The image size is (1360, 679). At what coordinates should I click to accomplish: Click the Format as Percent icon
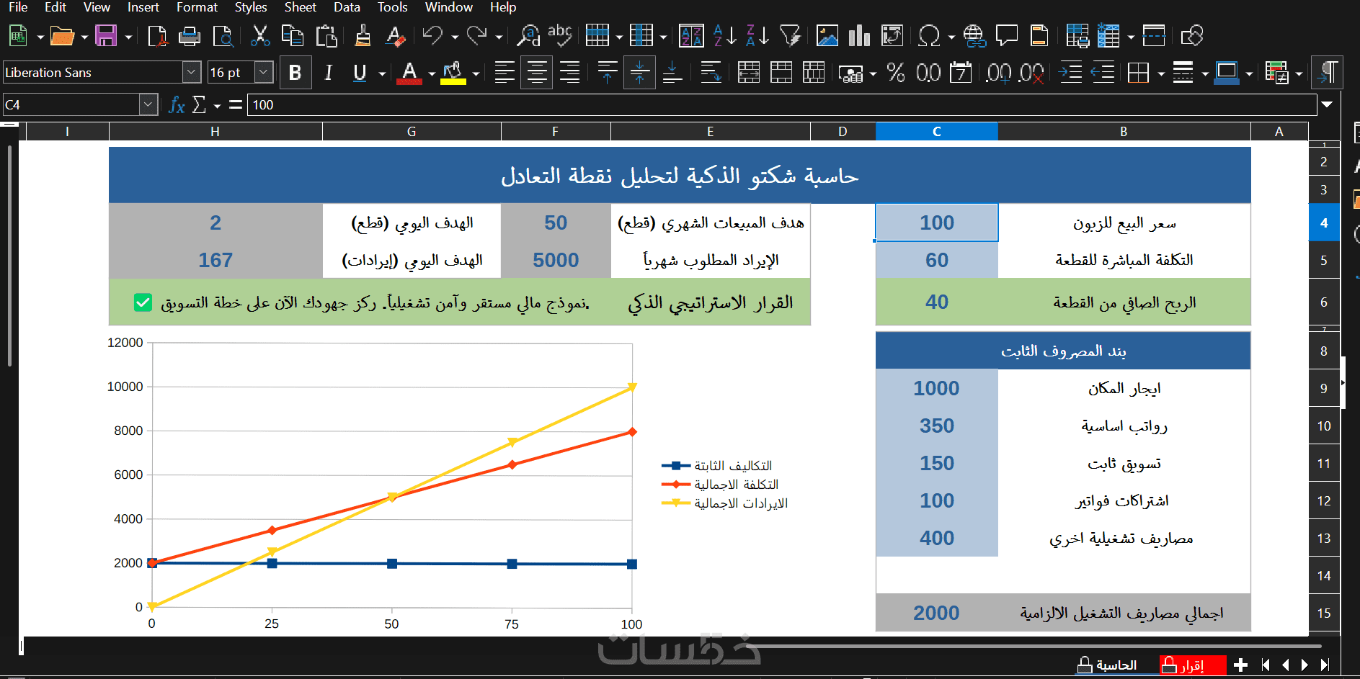[x=896, y=72]
